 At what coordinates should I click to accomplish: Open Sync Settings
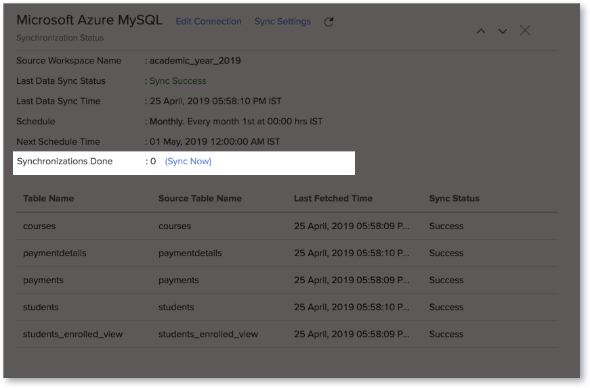[282, 22]
